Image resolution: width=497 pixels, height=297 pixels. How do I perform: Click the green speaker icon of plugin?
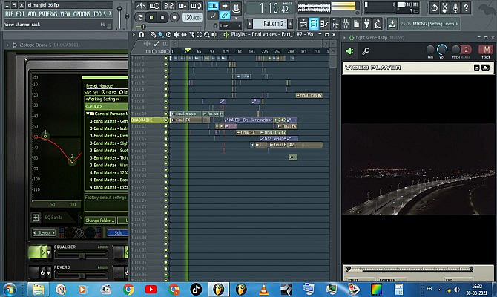click(349, 51)
